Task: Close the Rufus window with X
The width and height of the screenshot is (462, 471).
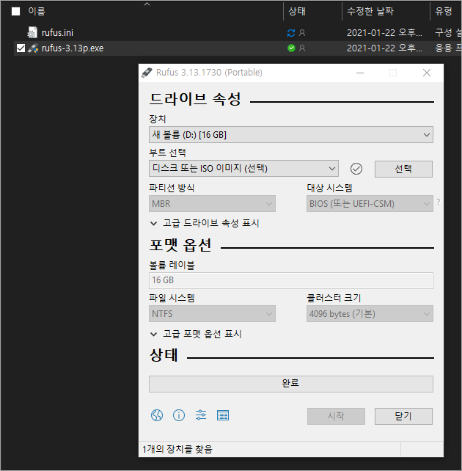Action: coord(427,73)
